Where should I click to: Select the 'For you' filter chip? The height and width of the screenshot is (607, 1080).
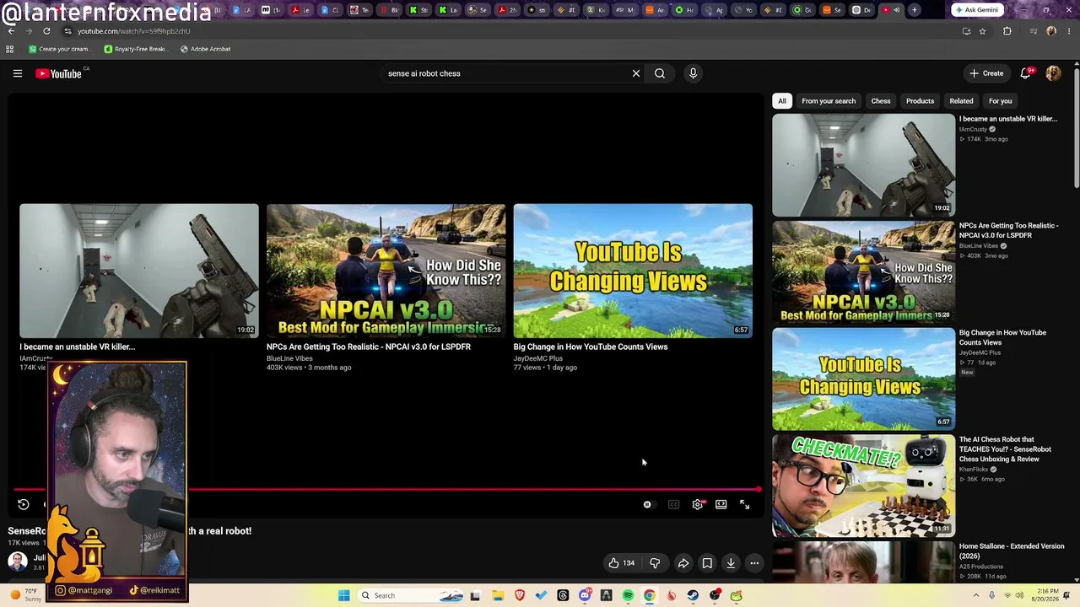1000,101
